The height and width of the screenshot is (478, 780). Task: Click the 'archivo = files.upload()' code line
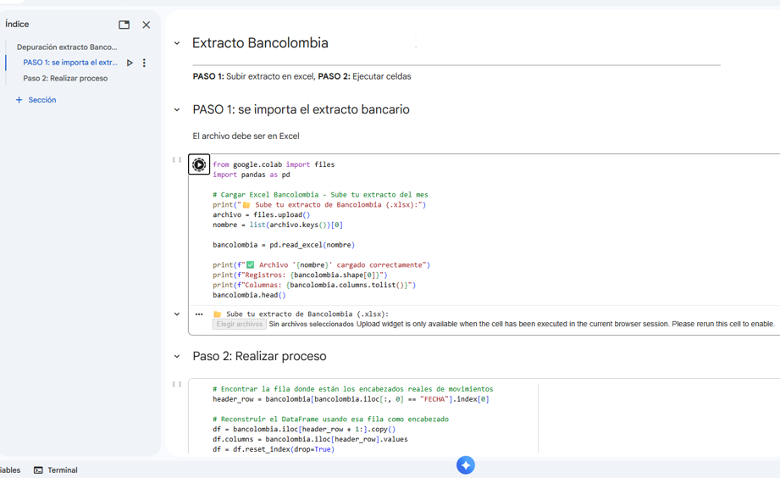[261, 214]
